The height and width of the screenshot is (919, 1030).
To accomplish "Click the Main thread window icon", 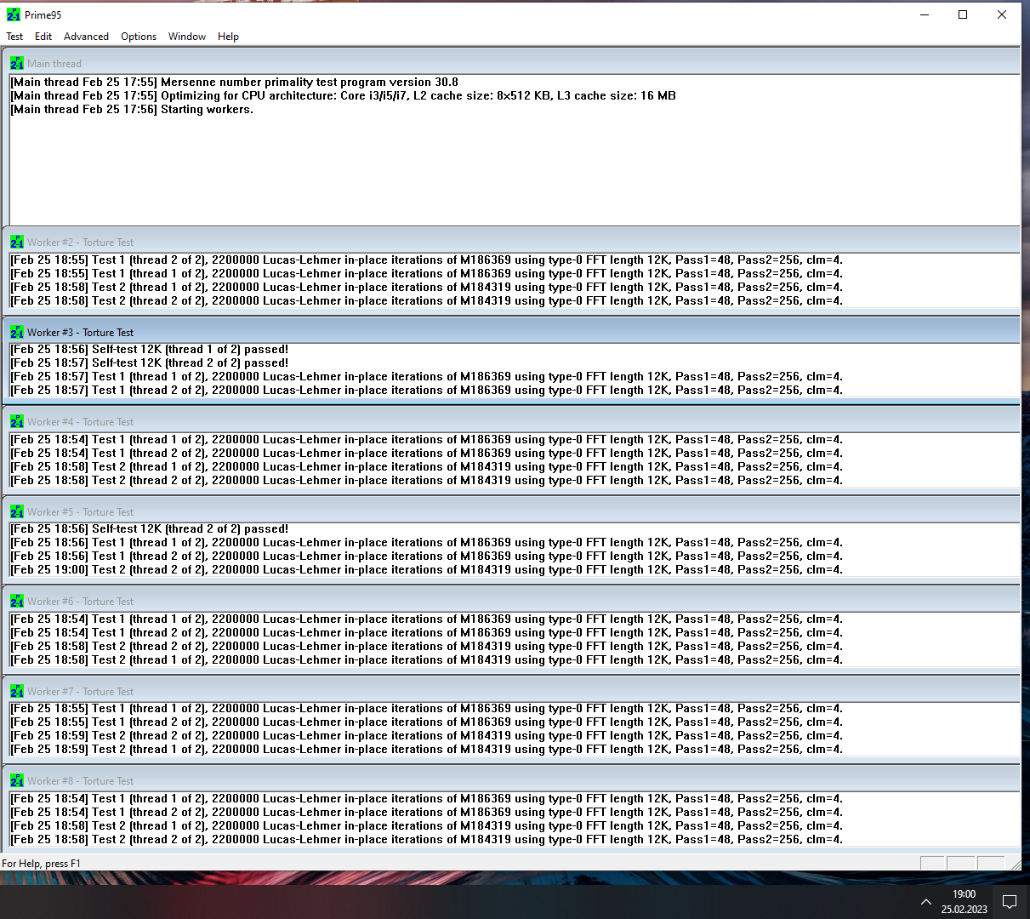I will tap(17, 63).
